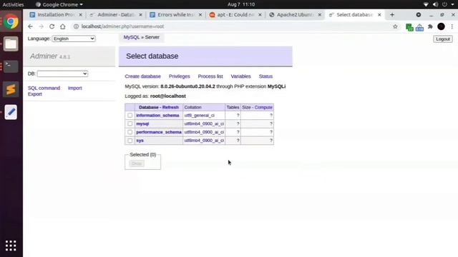Tick the performance_schema checkbox
This screenshot has width=458, height=257.
(x=130, y=132)
